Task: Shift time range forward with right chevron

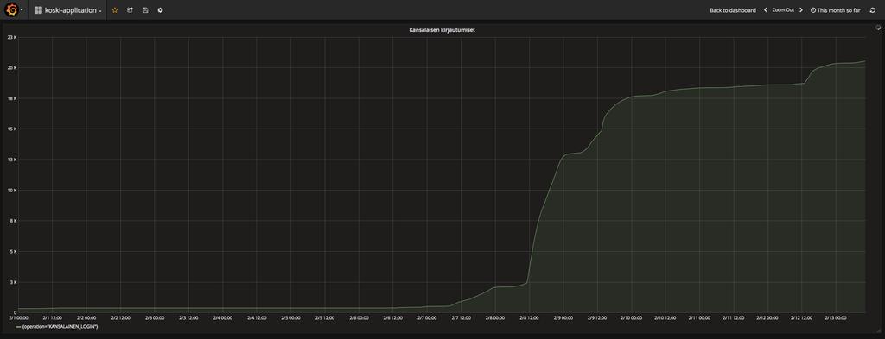Action: pyautogui.click(x=801, y=10)
